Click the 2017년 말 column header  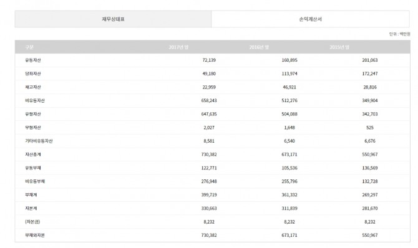pos(178,47)
